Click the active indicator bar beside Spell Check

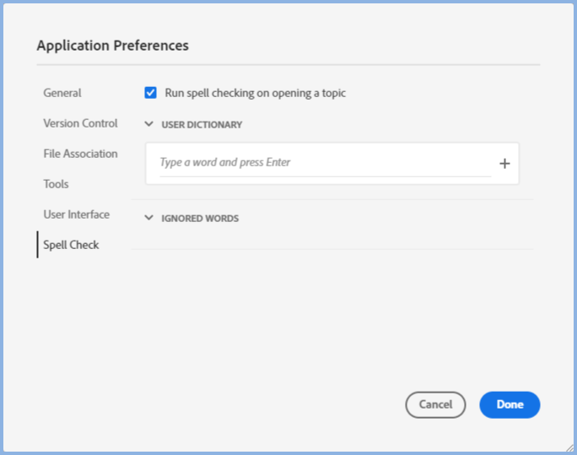pyautogui.click(x=37, y=245)
